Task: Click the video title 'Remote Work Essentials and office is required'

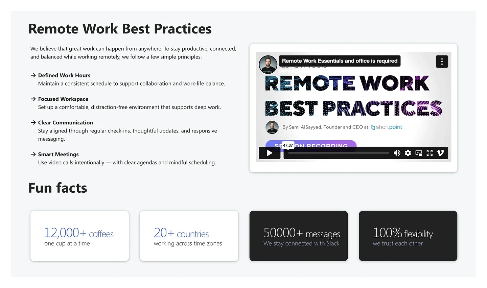Action: (340, 61)
